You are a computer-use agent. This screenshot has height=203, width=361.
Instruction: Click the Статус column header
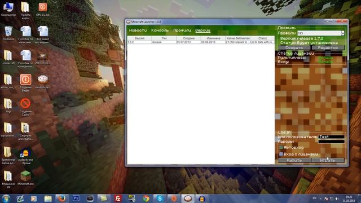click(x=262, y=38)
